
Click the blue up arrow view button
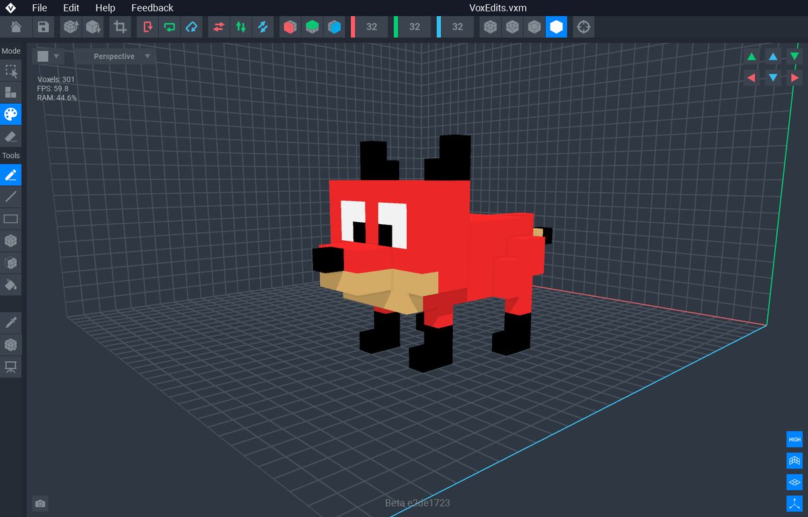pos(773,57)
